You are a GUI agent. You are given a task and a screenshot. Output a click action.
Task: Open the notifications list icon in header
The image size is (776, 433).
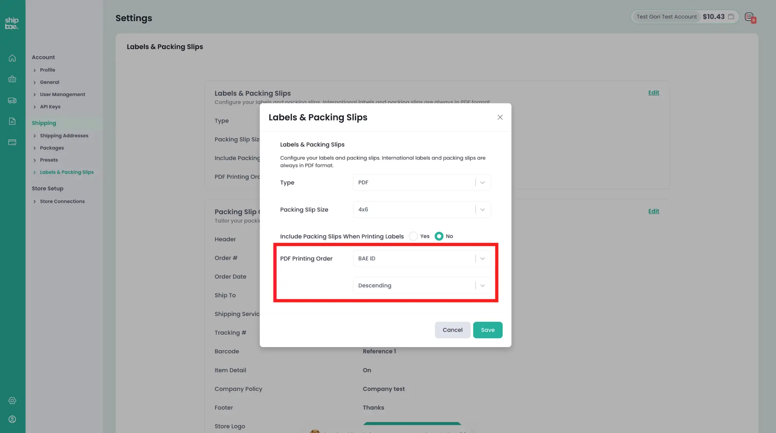750,17
